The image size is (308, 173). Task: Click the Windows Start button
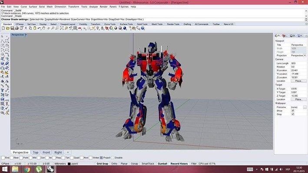[4, 169]
